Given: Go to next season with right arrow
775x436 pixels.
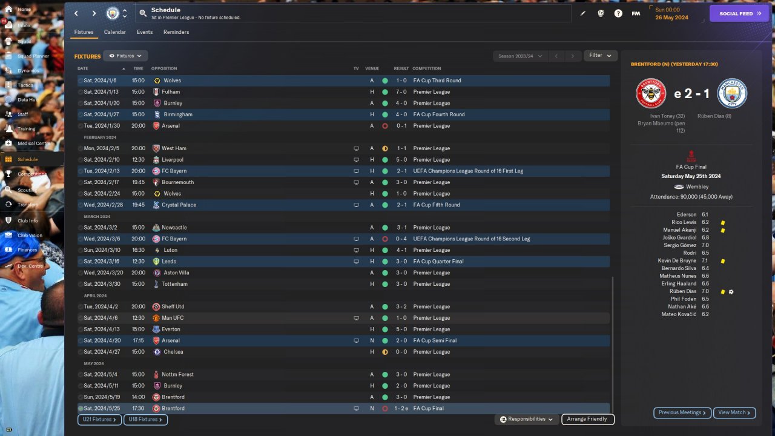Looking at the screenshot, I should point(573,56).
